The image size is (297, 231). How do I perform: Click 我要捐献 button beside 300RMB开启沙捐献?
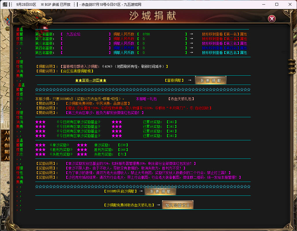pyautogui.click(x=160, y=191)
